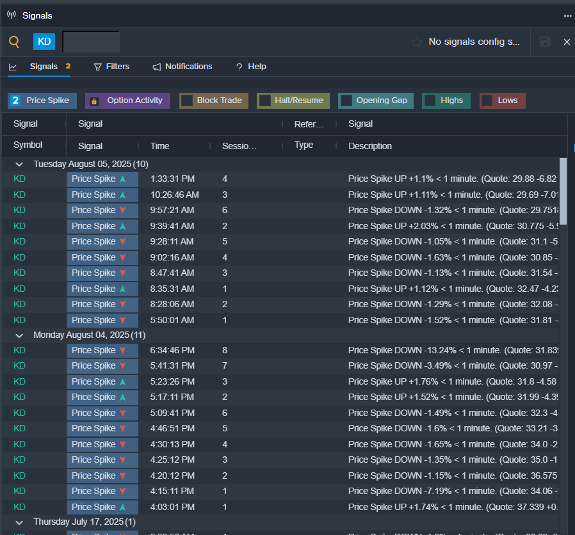The height and width of the screenshot is (535, 575).
Task: Sort by the Time column header
Action: point(160,146)
